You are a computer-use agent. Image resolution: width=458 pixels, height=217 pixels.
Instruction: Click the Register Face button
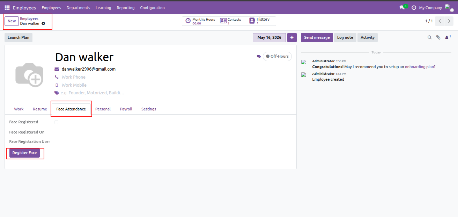24,153
